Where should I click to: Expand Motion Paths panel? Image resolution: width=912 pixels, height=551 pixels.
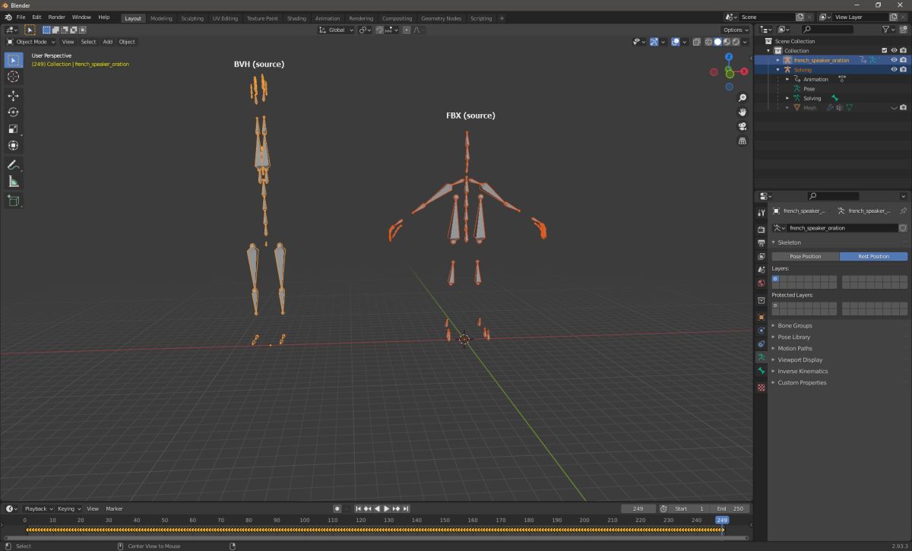795,348
